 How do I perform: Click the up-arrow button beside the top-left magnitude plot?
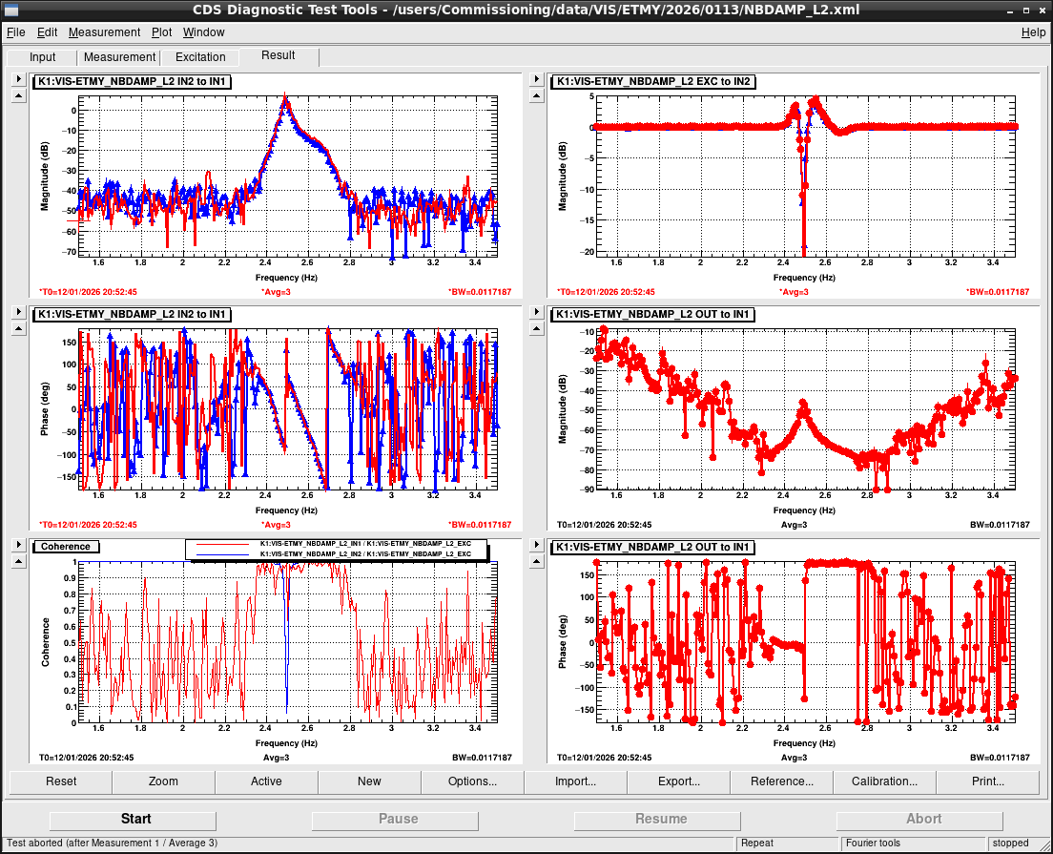(x=18, y=96)
